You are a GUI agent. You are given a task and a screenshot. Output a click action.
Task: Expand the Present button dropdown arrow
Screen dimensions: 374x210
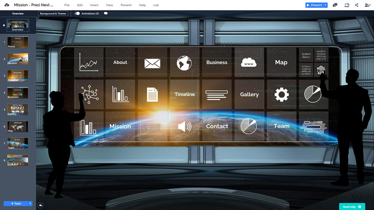pos(325,5)
